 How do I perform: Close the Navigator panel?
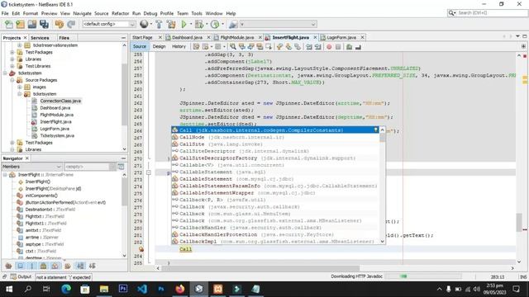pyautogui.click(x=27, y=158)
